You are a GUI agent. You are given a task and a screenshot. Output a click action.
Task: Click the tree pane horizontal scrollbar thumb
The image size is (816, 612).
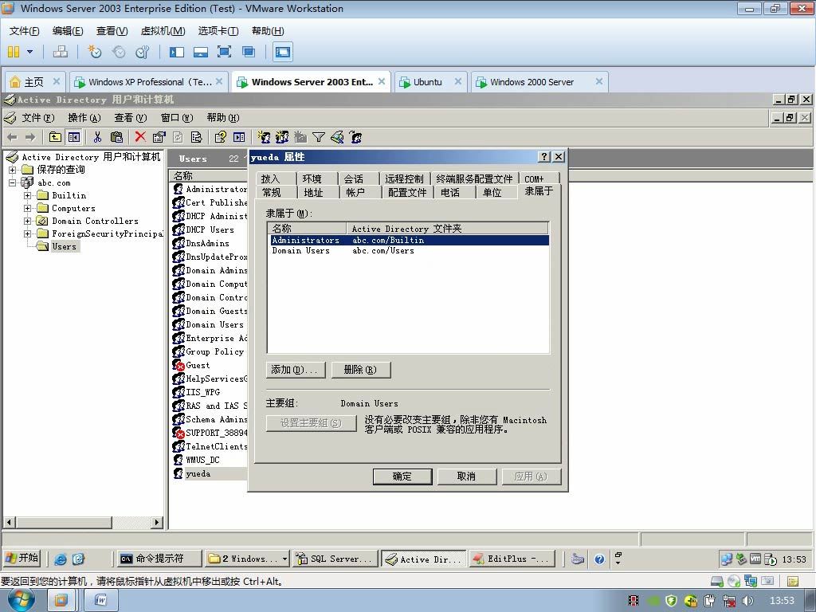click(64, 522)
